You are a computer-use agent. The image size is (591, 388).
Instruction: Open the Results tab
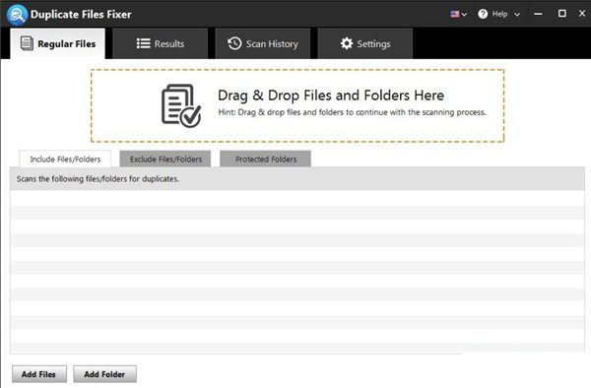point(161,43)
